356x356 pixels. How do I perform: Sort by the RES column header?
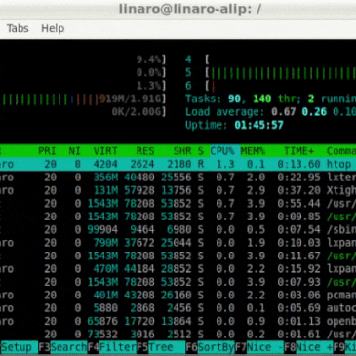(145, 151)
